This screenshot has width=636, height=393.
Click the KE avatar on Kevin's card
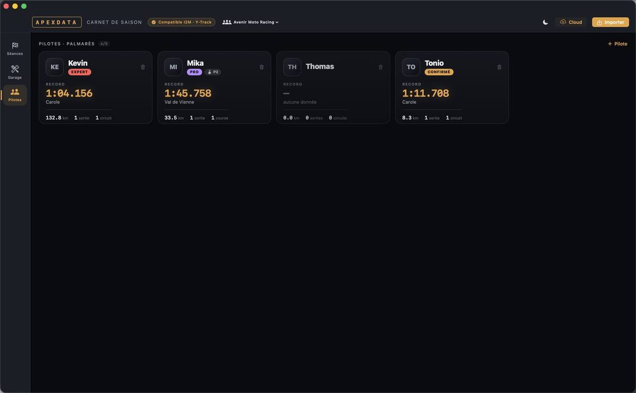click(x=55, y=67)
